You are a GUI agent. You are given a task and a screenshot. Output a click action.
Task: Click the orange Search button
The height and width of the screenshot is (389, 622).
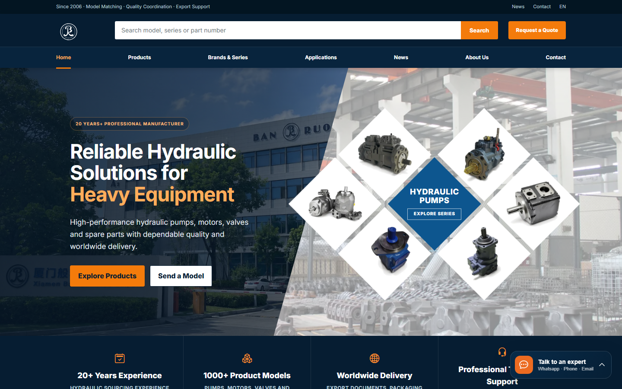click(x=479, y=30)
